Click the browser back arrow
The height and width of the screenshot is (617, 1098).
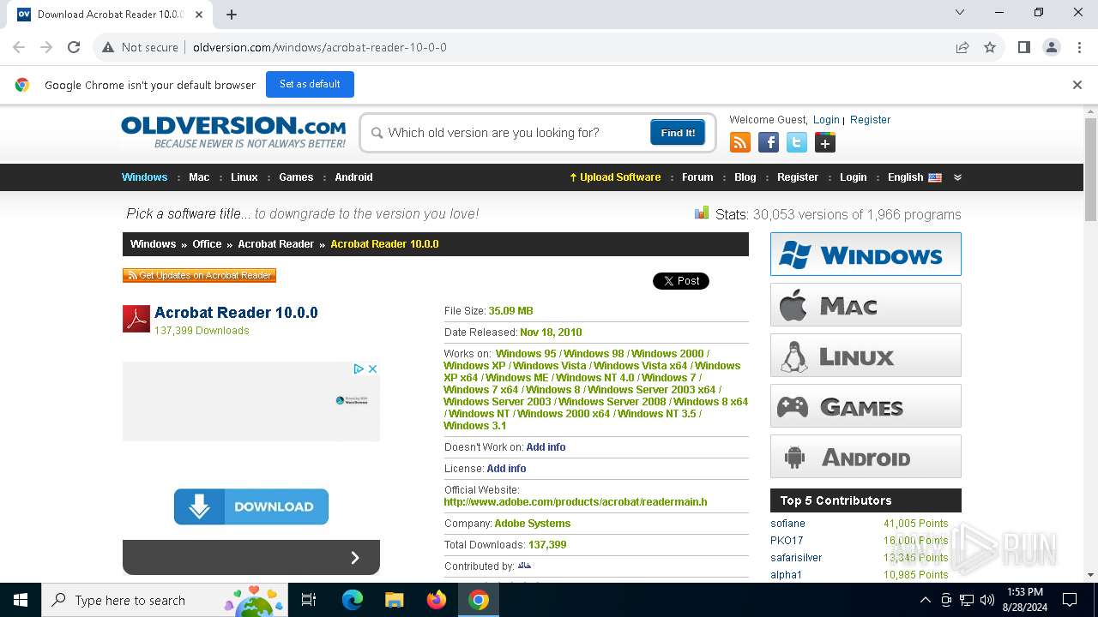point(19,47)
